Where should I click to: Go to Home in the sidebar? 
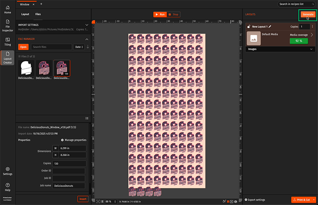click(x=8, y=10)
